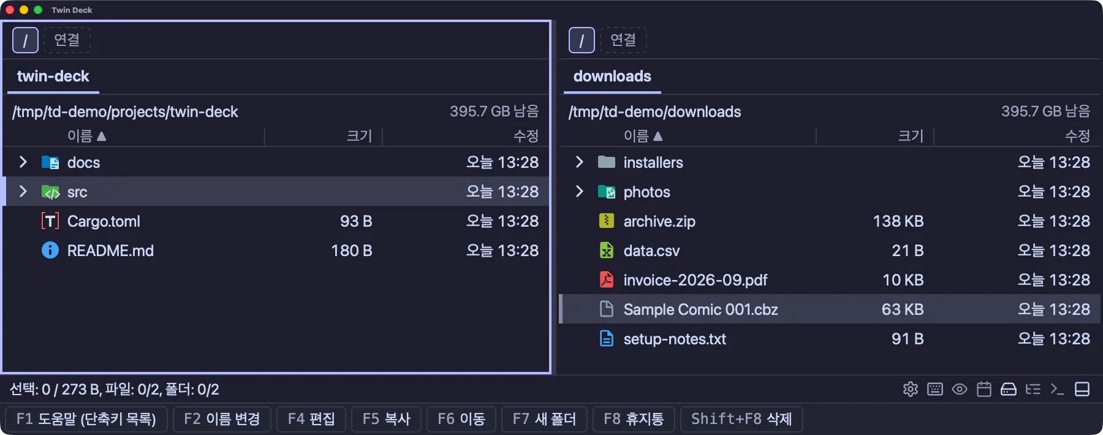Expand the installers folder
The height and width of the screenshot is (435, 1103).
[580, 162]
